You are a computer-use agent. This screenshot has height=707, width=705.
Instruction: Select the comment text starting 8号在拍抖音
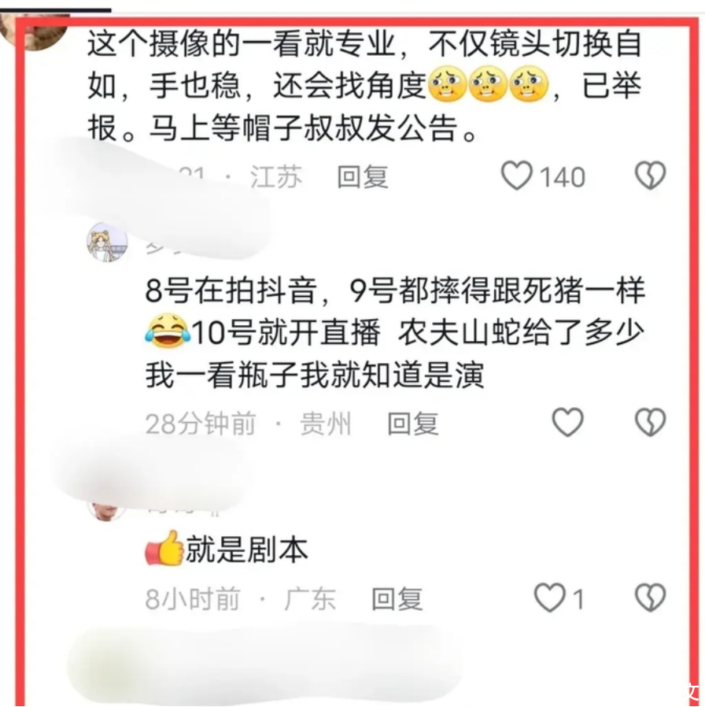pos(395,332)
